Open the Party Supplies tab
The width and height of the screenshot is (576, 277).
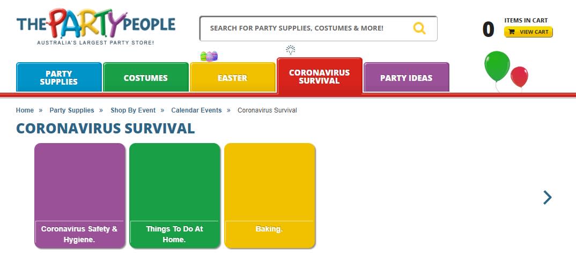[x=59, y=78]
